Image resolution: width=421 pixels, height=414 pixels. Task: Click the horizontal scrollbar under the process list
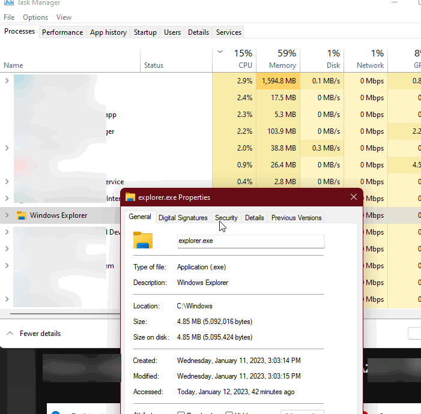coord(64,313)
